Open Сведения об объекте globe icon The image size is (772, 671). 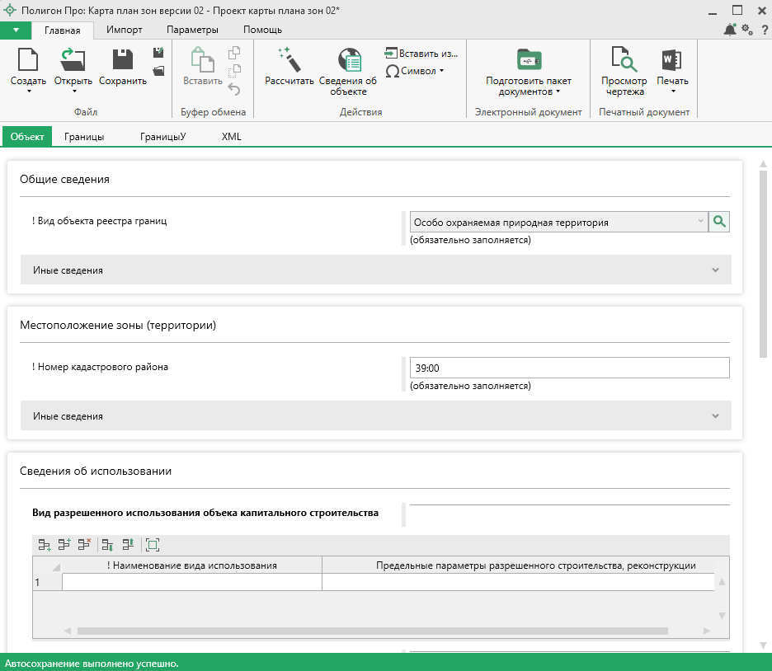click(x=348, y=60)
